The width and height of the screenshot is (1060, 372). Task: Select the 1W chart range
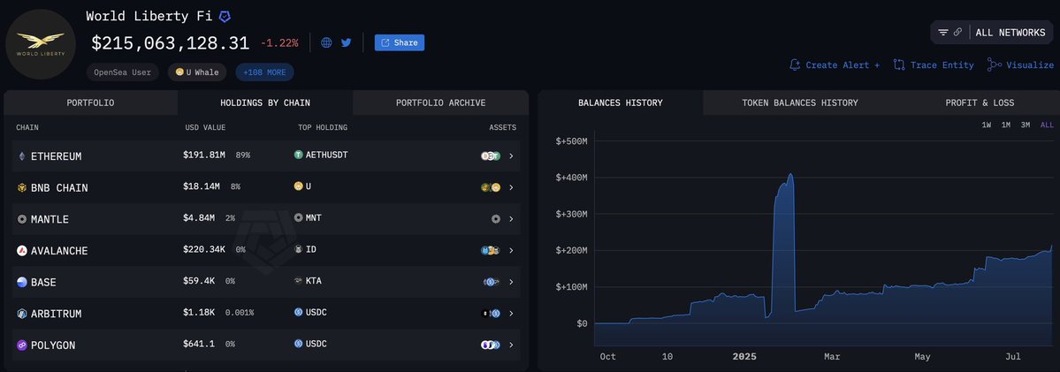[987, 125]
